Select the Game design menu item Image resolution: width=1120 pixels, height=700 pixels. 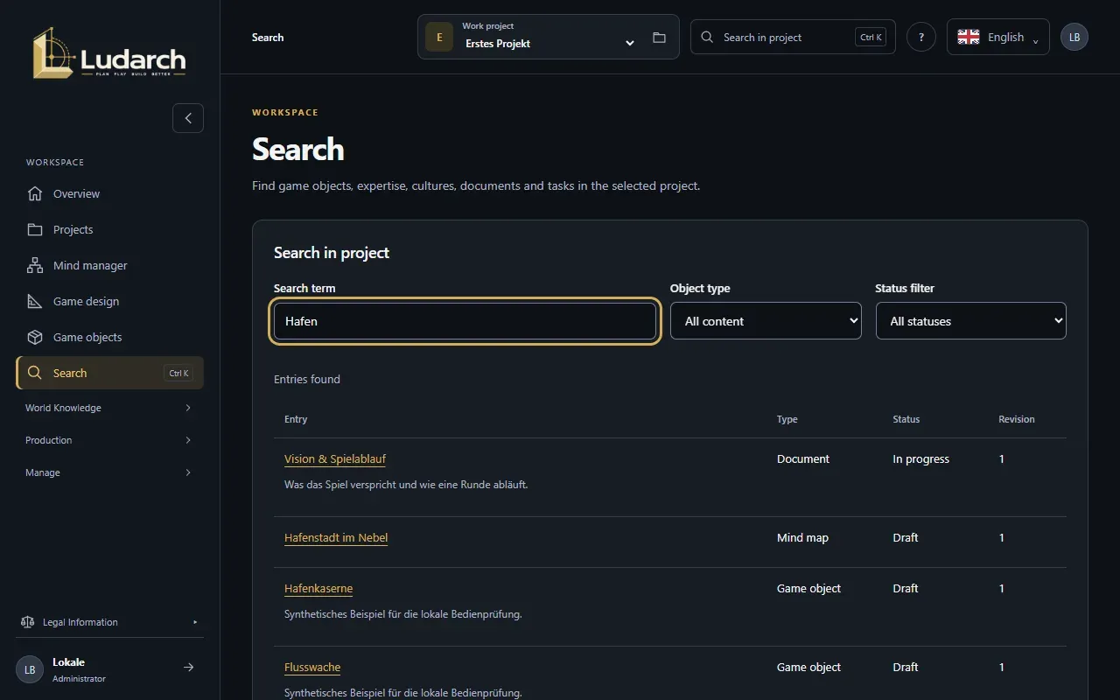[x=109, y=301]
